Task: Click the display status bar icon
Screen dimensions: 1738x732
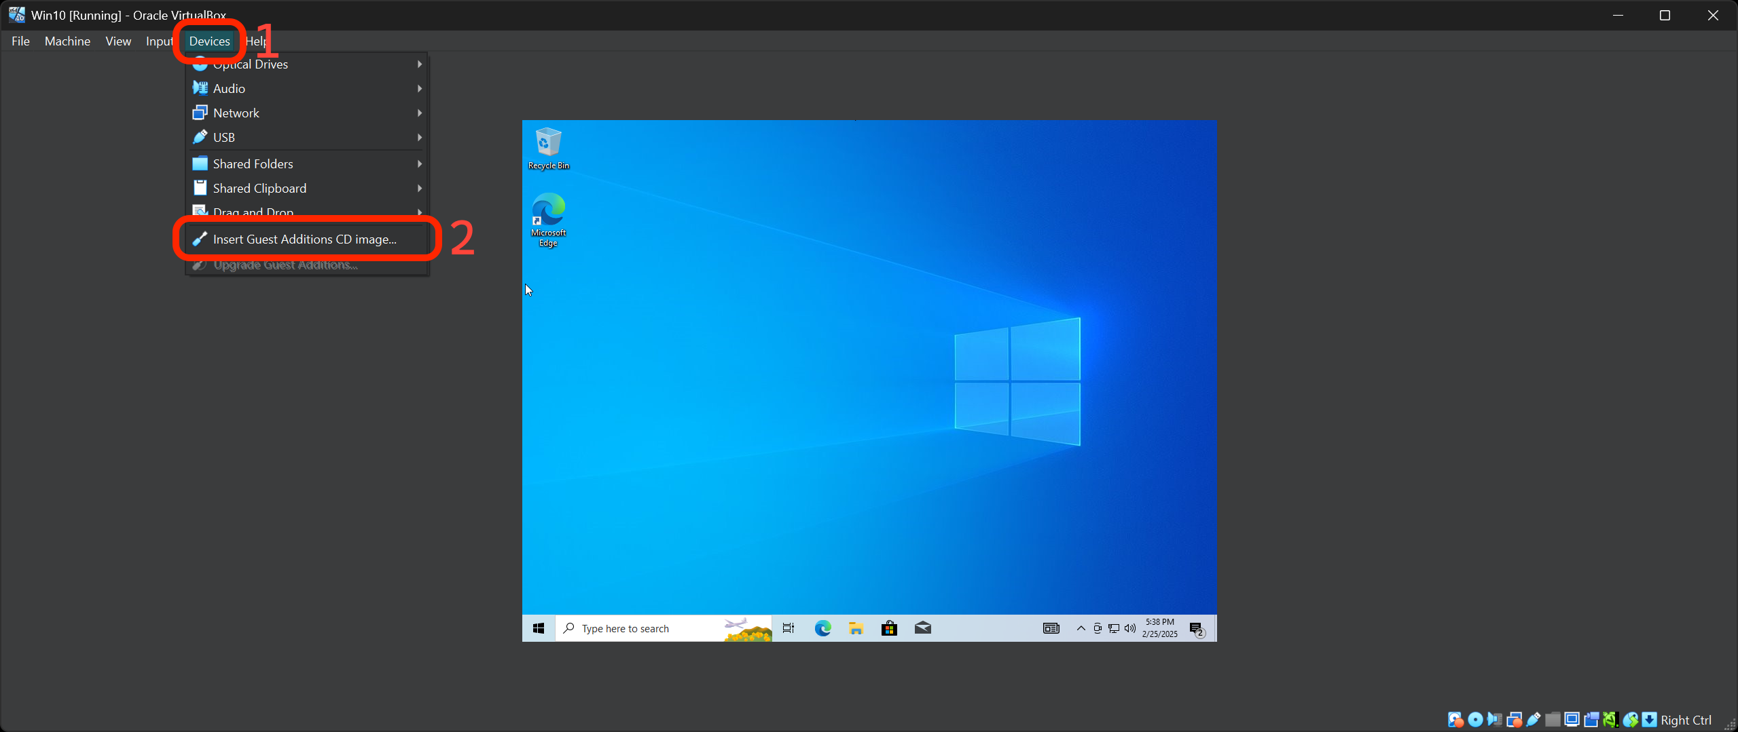Action: (1572, 720)
